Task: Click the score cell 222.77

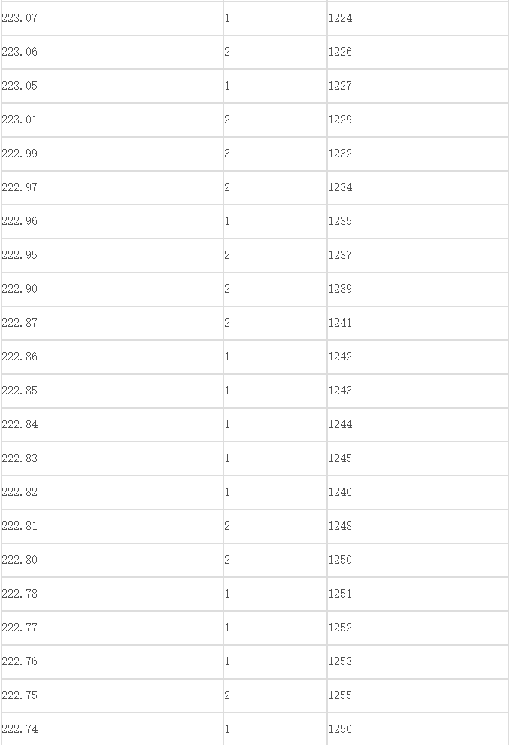Action: pos(112,628)
